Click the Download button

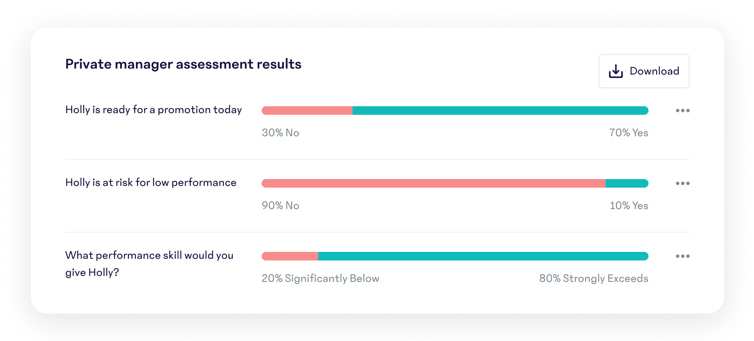pyautogui.click(x=644, y=71)
